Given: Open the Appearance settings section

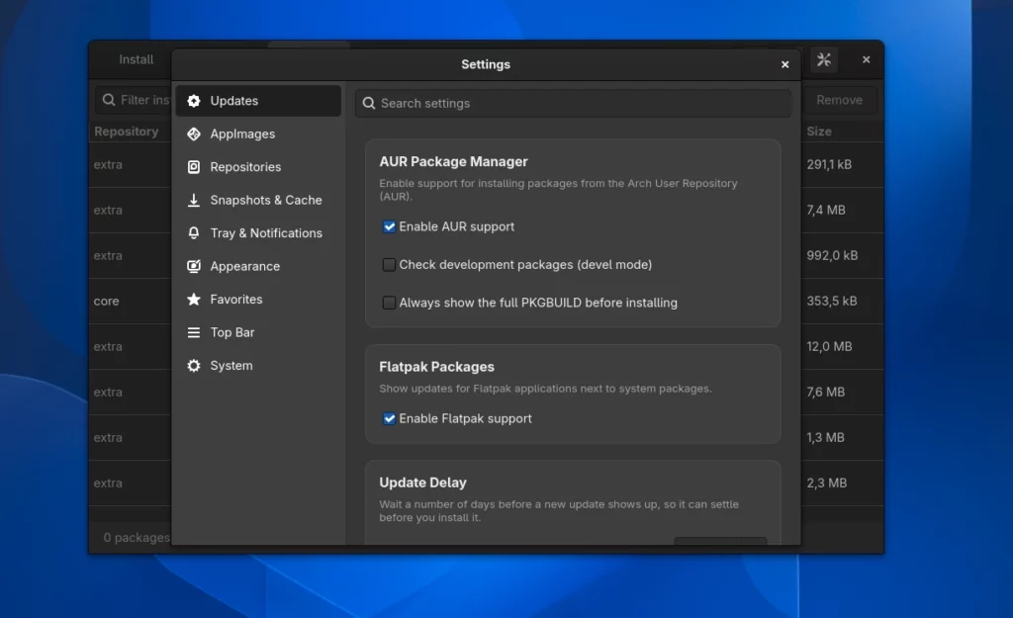Looking at the screenshot, I should (x=258, y=266).
